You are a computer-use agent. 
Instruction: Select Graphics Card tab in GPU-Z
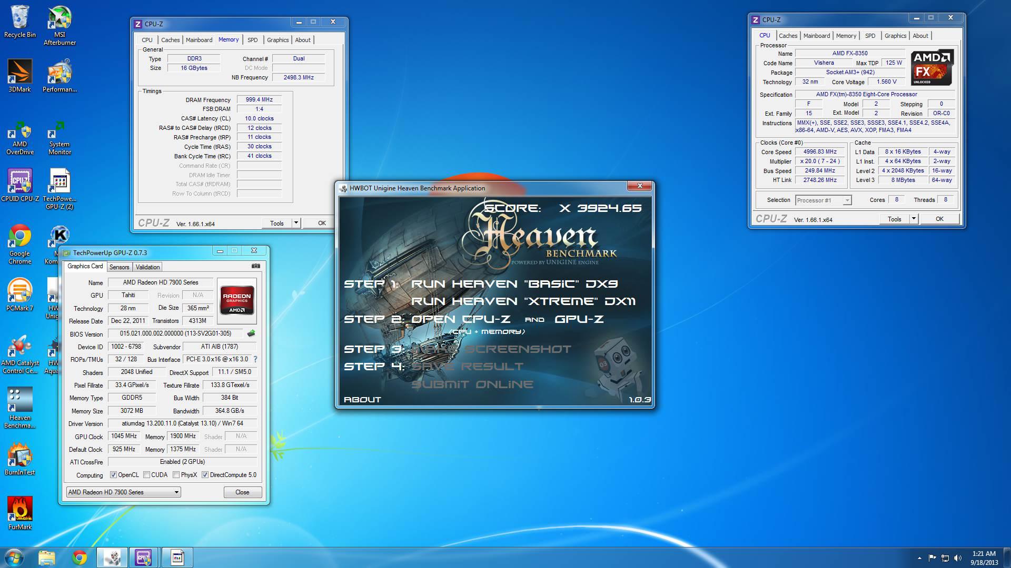(x=85, y=266)
